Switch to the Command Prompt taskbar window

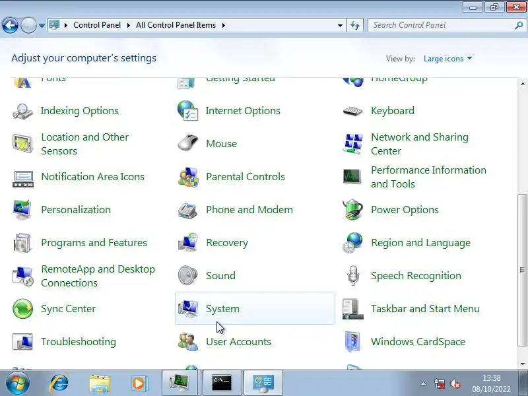pos(222,383)
